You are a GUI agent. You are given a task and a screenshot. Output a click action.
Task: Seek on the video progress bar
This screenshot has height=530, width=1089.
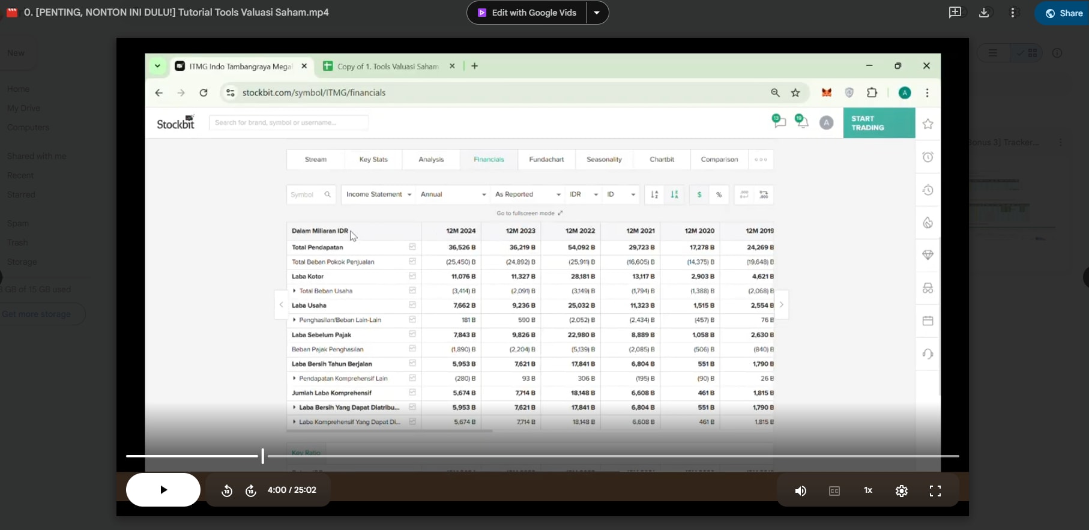[x=542, y=456]
